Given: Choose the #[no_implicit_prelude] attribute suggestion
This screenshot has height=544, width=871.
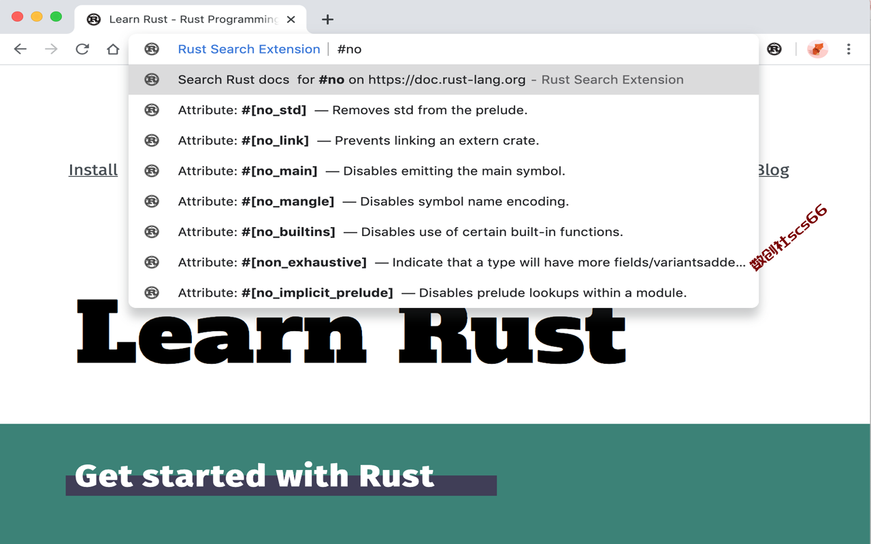Looking at the screenshot, I should pos(444,292).
